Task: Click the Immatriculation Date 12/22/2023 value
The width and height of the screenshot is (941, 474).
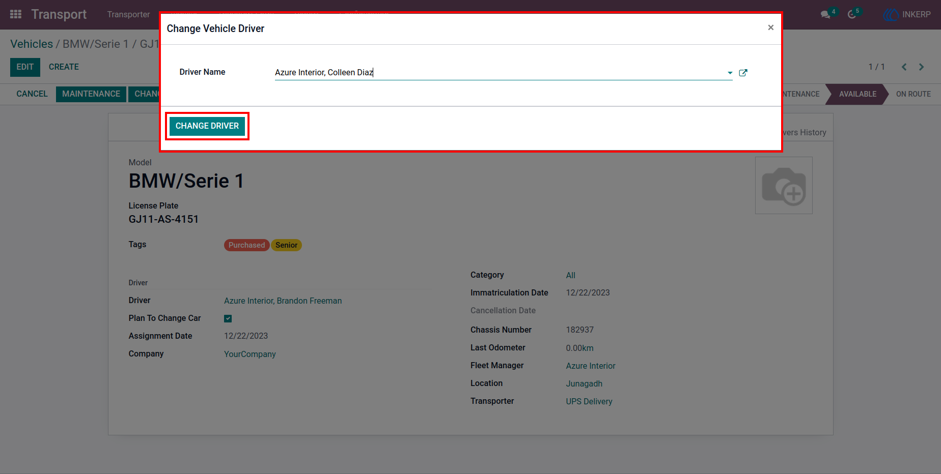Action: 588,293
